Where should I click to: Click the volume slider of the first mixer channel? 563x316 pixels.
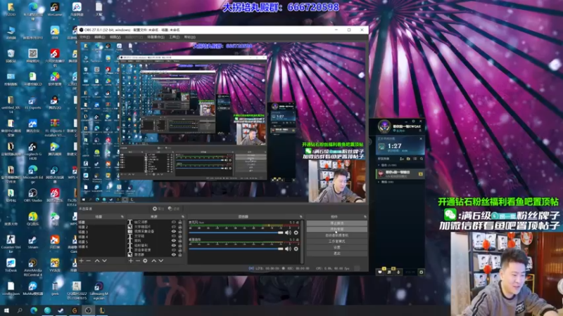(236, 232)
